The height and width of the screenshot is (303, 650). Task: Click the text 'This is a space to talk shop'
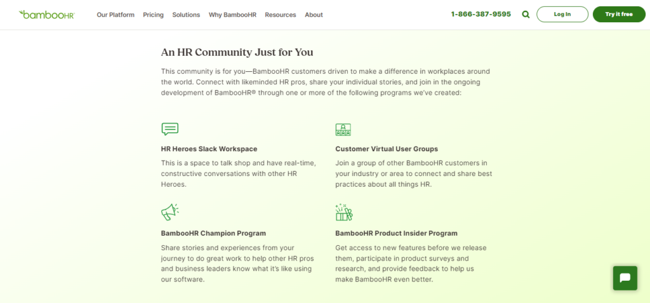[239, 173]
